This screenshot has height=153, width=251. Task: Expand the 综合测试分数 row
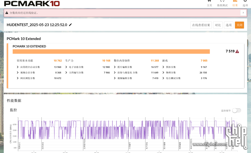coord(163,78)
